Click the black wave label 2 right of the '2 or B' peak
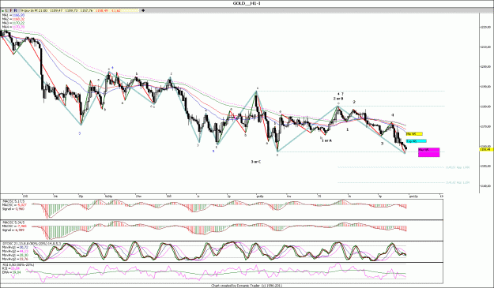 [354, 103]
